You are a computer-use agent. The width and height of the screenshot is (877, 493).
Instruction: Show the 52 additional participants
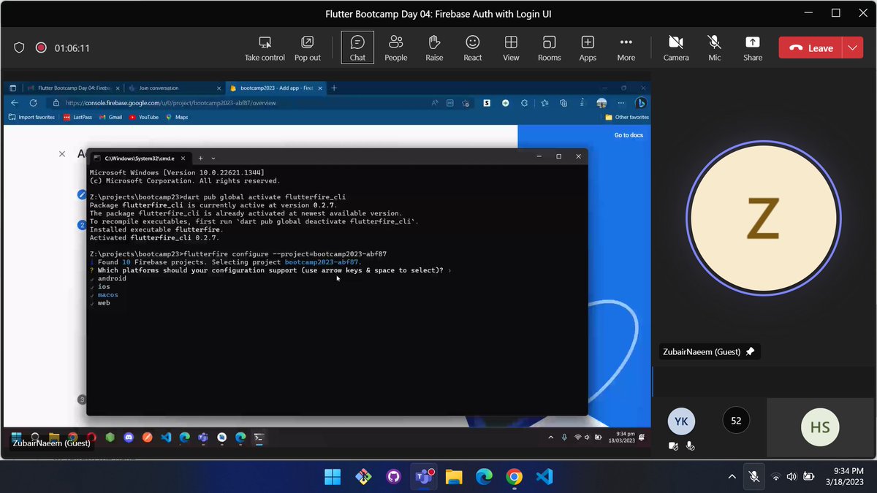click(x=736, y=421)
